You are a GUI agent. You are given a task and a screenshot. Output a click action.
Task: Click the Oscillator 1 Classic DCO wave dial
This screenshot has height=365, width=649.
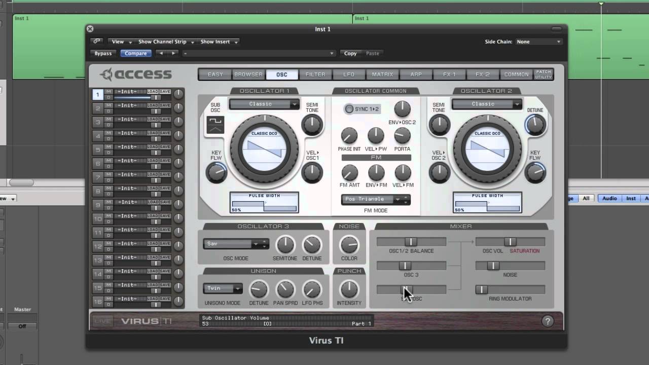tap(264, 149)
